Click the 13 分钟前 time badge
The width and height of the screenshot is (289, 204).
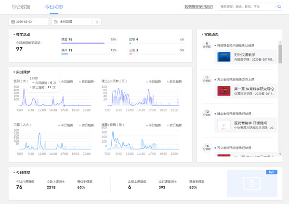click(207, 113)
